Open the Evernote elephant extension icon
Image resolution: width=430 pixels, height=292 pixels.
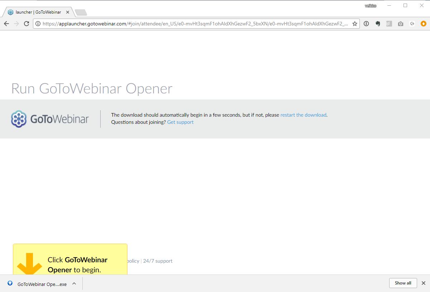pyautogui.click(x=377, y=24)
